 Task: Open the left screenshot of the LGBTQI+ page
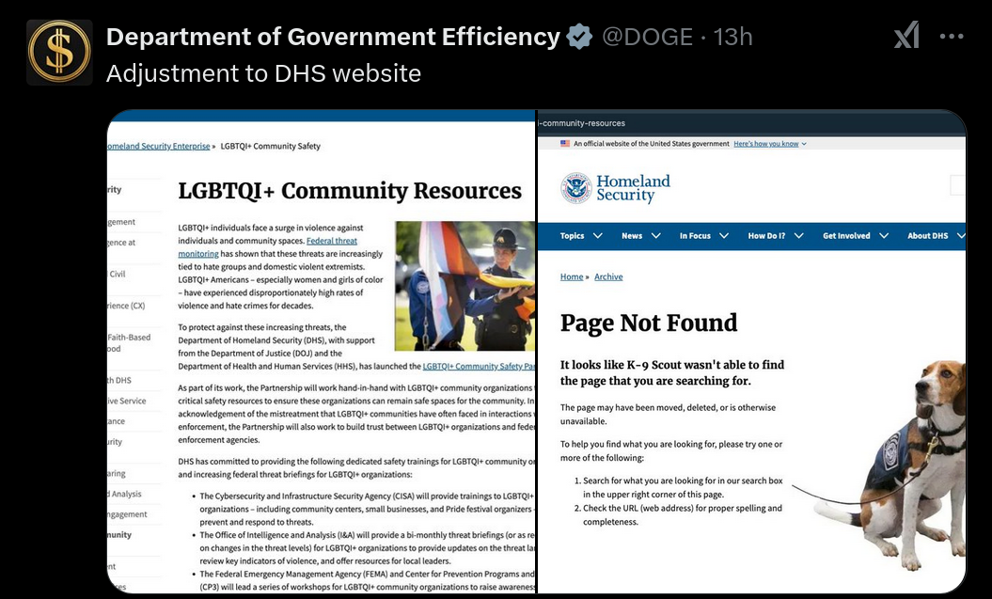point(322,352)
